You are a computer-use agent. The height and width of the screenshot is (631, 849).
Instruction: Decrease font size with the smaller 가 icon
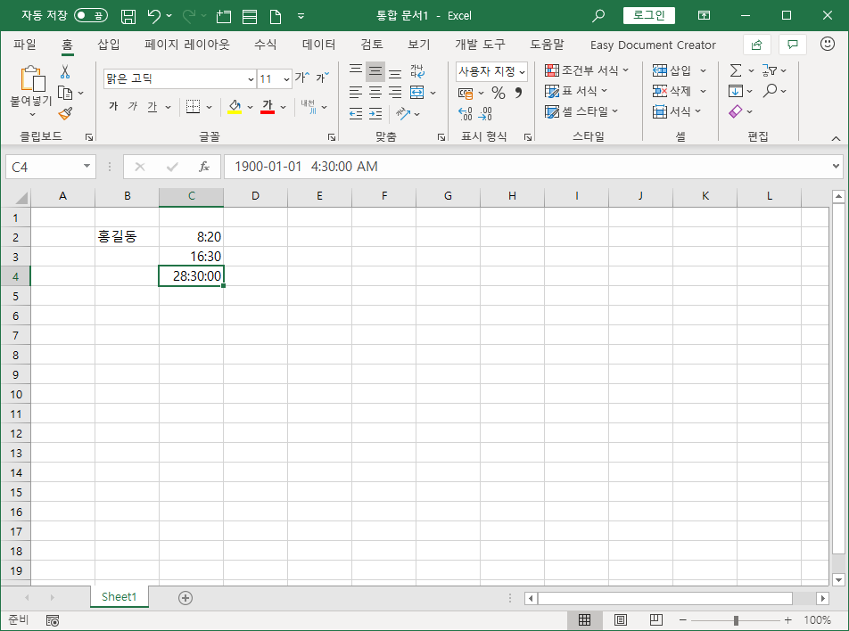pyautogui.click(x=322, y=78)
